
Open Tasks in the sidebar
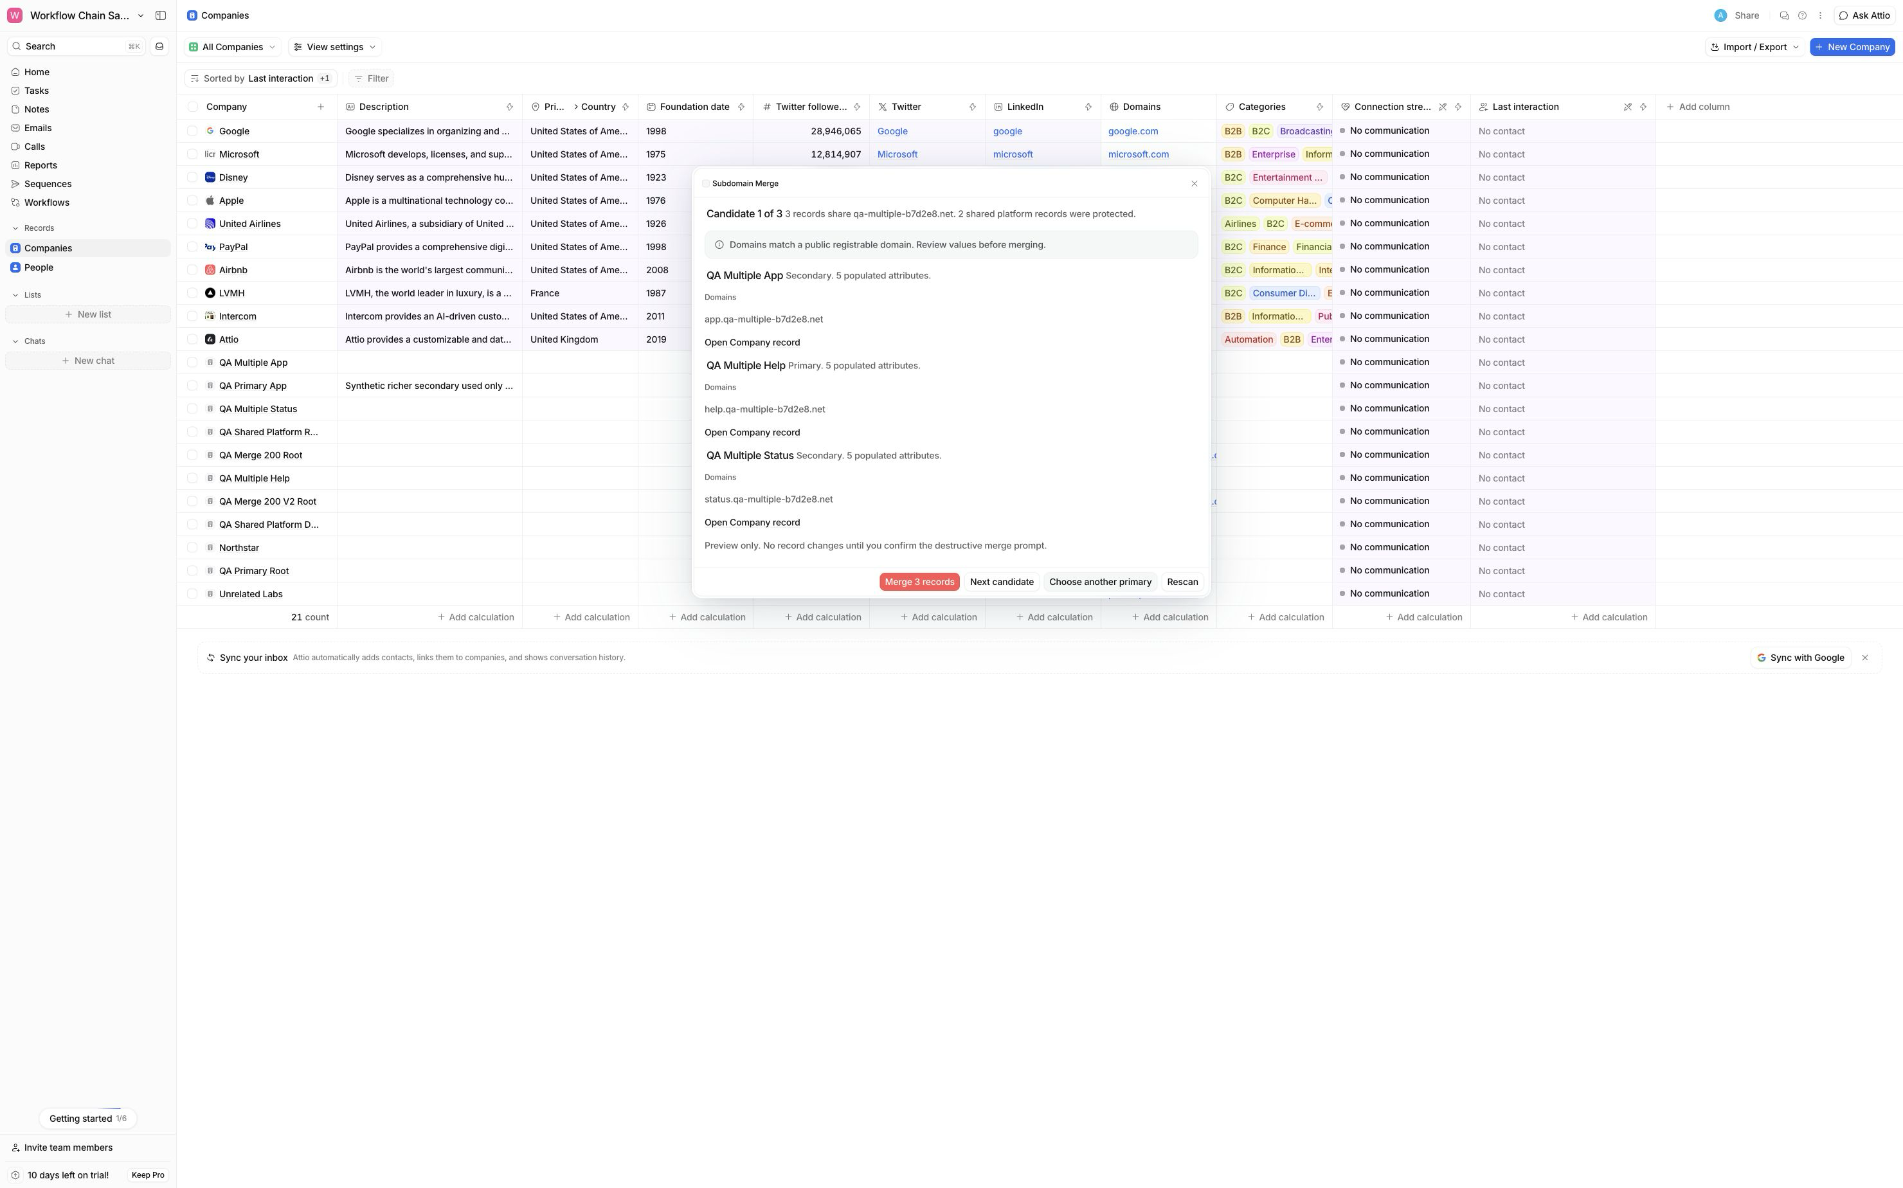pyautogui.click(x=88, y=91)
